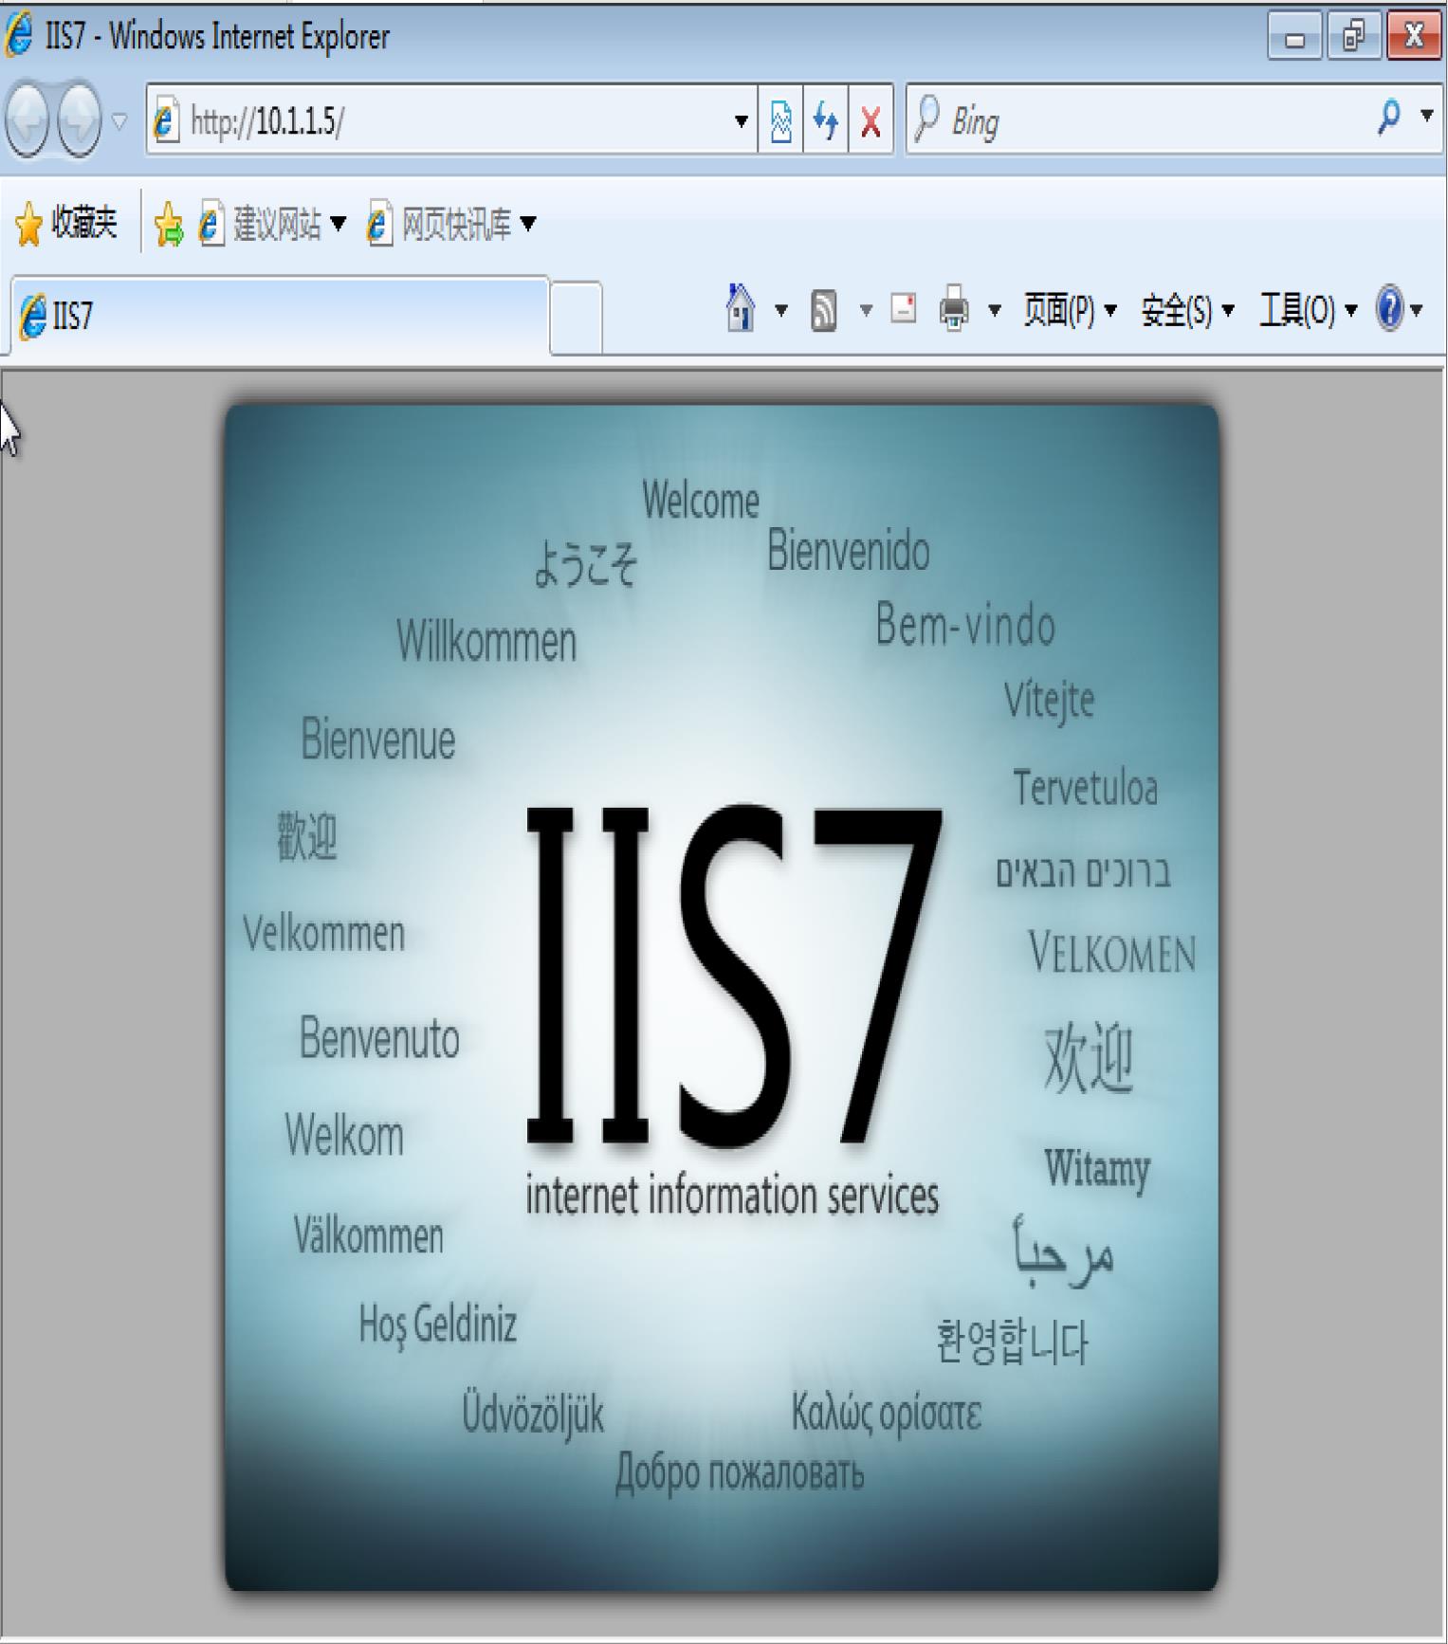
Task: Expand the address bar URL history dropdown
Action: [x=742, y=121]
